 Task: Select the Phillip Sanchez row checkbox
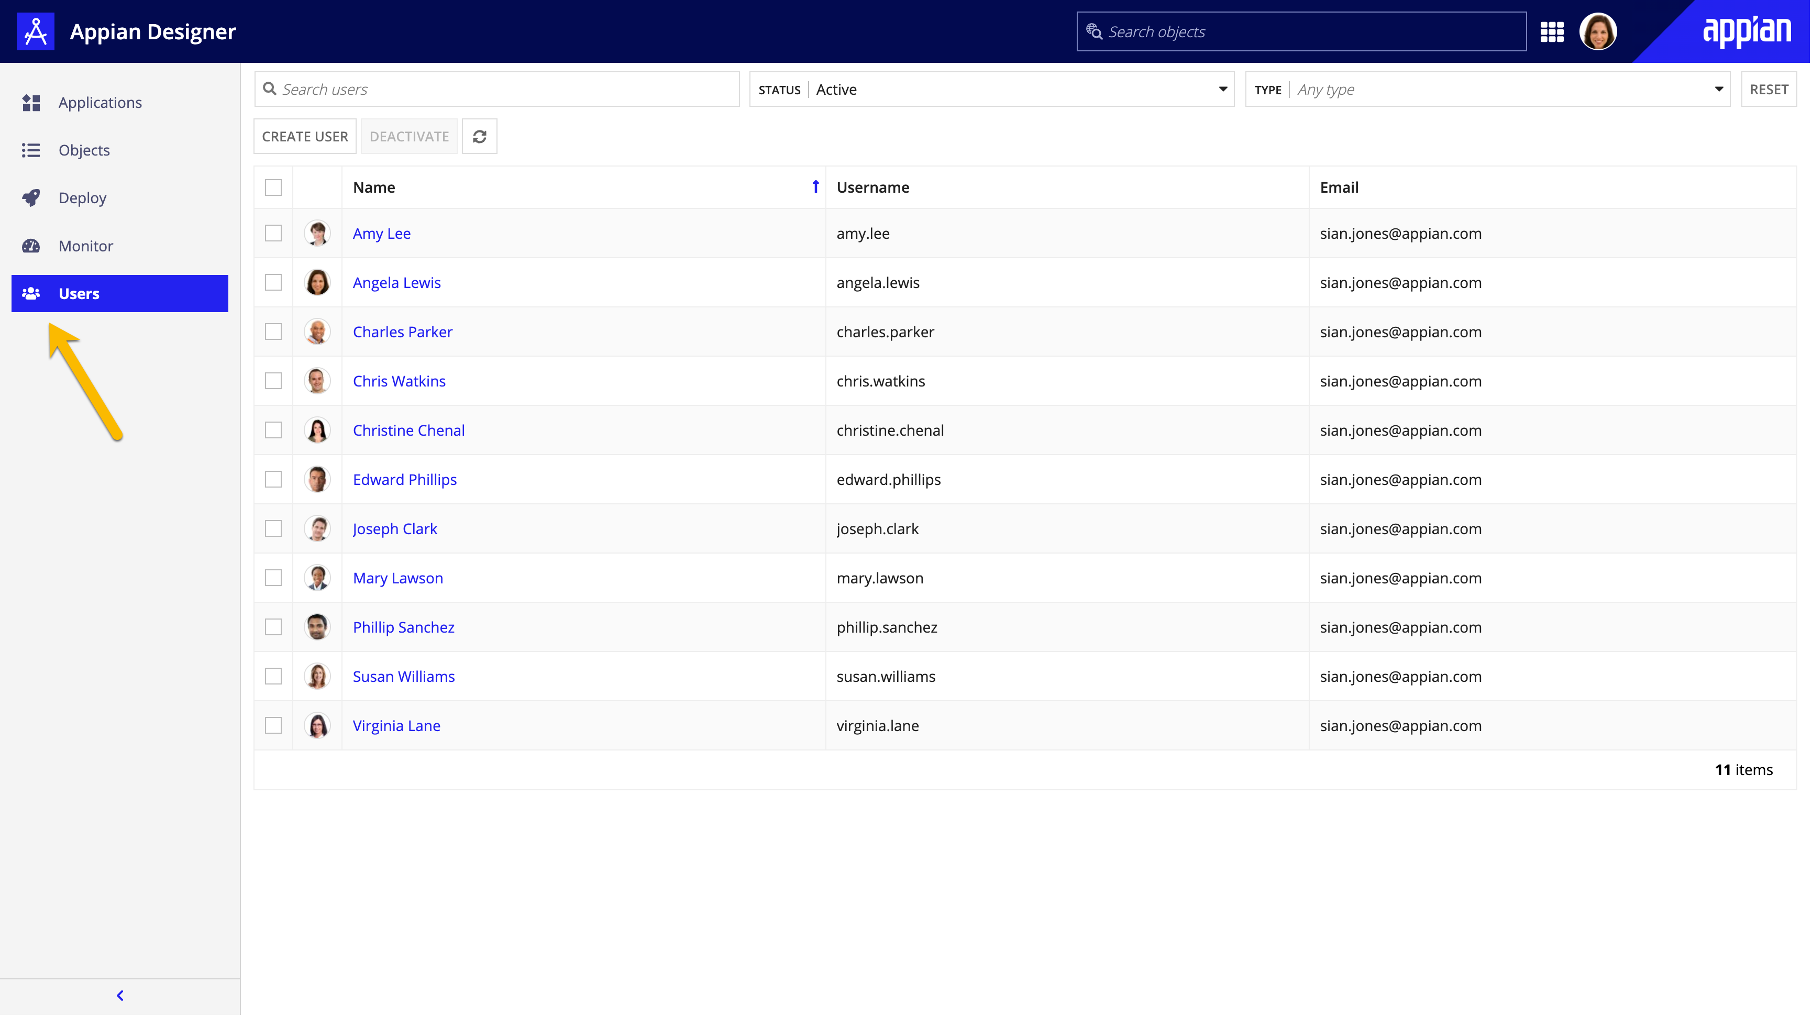(x=273, y=627)
